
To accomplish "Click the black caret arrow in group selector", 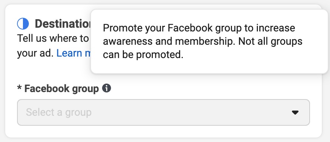I will pos(295,112).
